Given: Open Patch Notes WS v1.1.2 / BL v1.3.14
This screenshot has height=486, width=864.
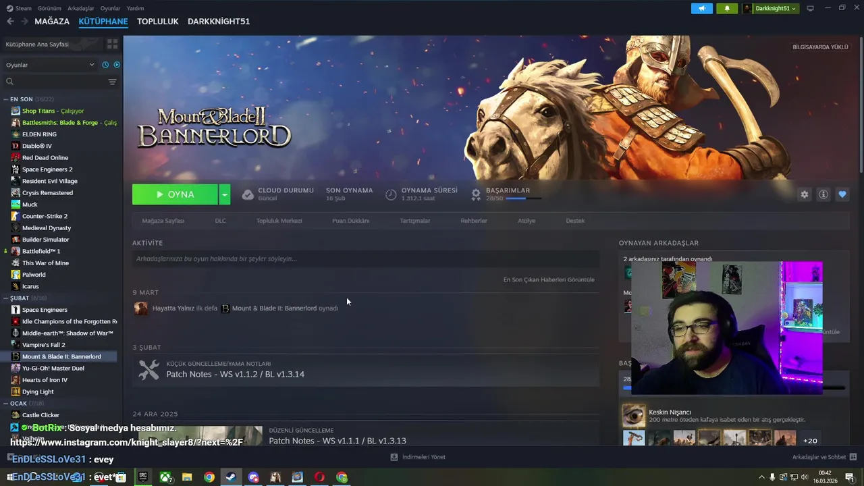Looking at the screenshot, I should [235, 374].
